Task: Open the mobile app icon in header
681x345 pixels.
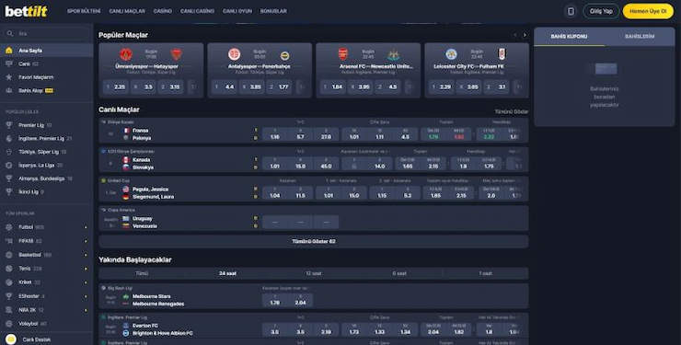Action: tap(571, 11)
